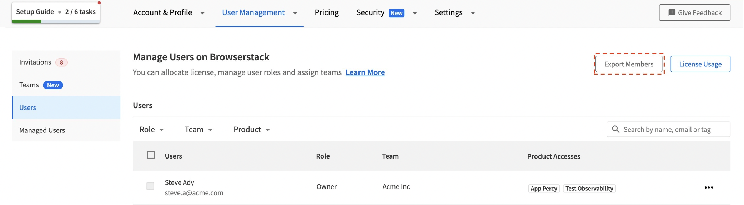The image size is (744, 205).
Task: Follow the Learn More link
Action: click(365, 72)
